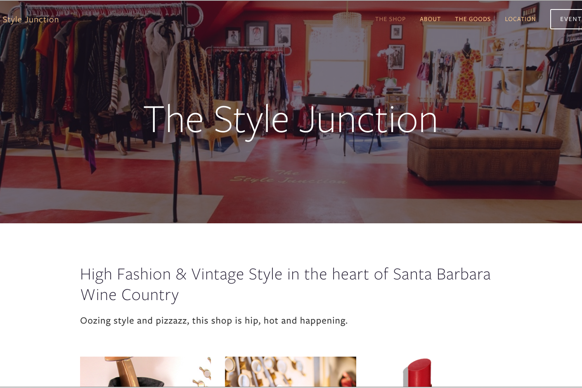This screenshot has width=582, height=388.
Task: Open THE GOODS navigation link
Action: (x=473, y=19)
